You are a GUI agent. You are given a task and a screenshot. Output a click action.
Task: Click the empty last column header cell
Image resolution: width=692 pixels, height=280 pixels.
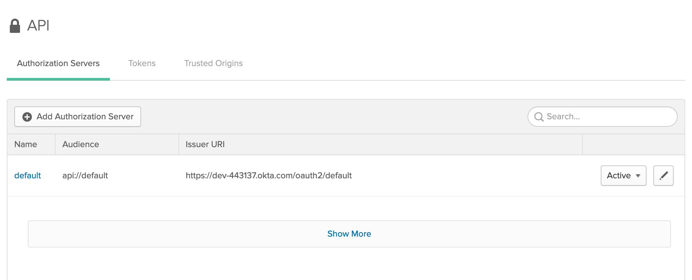coord(633,144)
